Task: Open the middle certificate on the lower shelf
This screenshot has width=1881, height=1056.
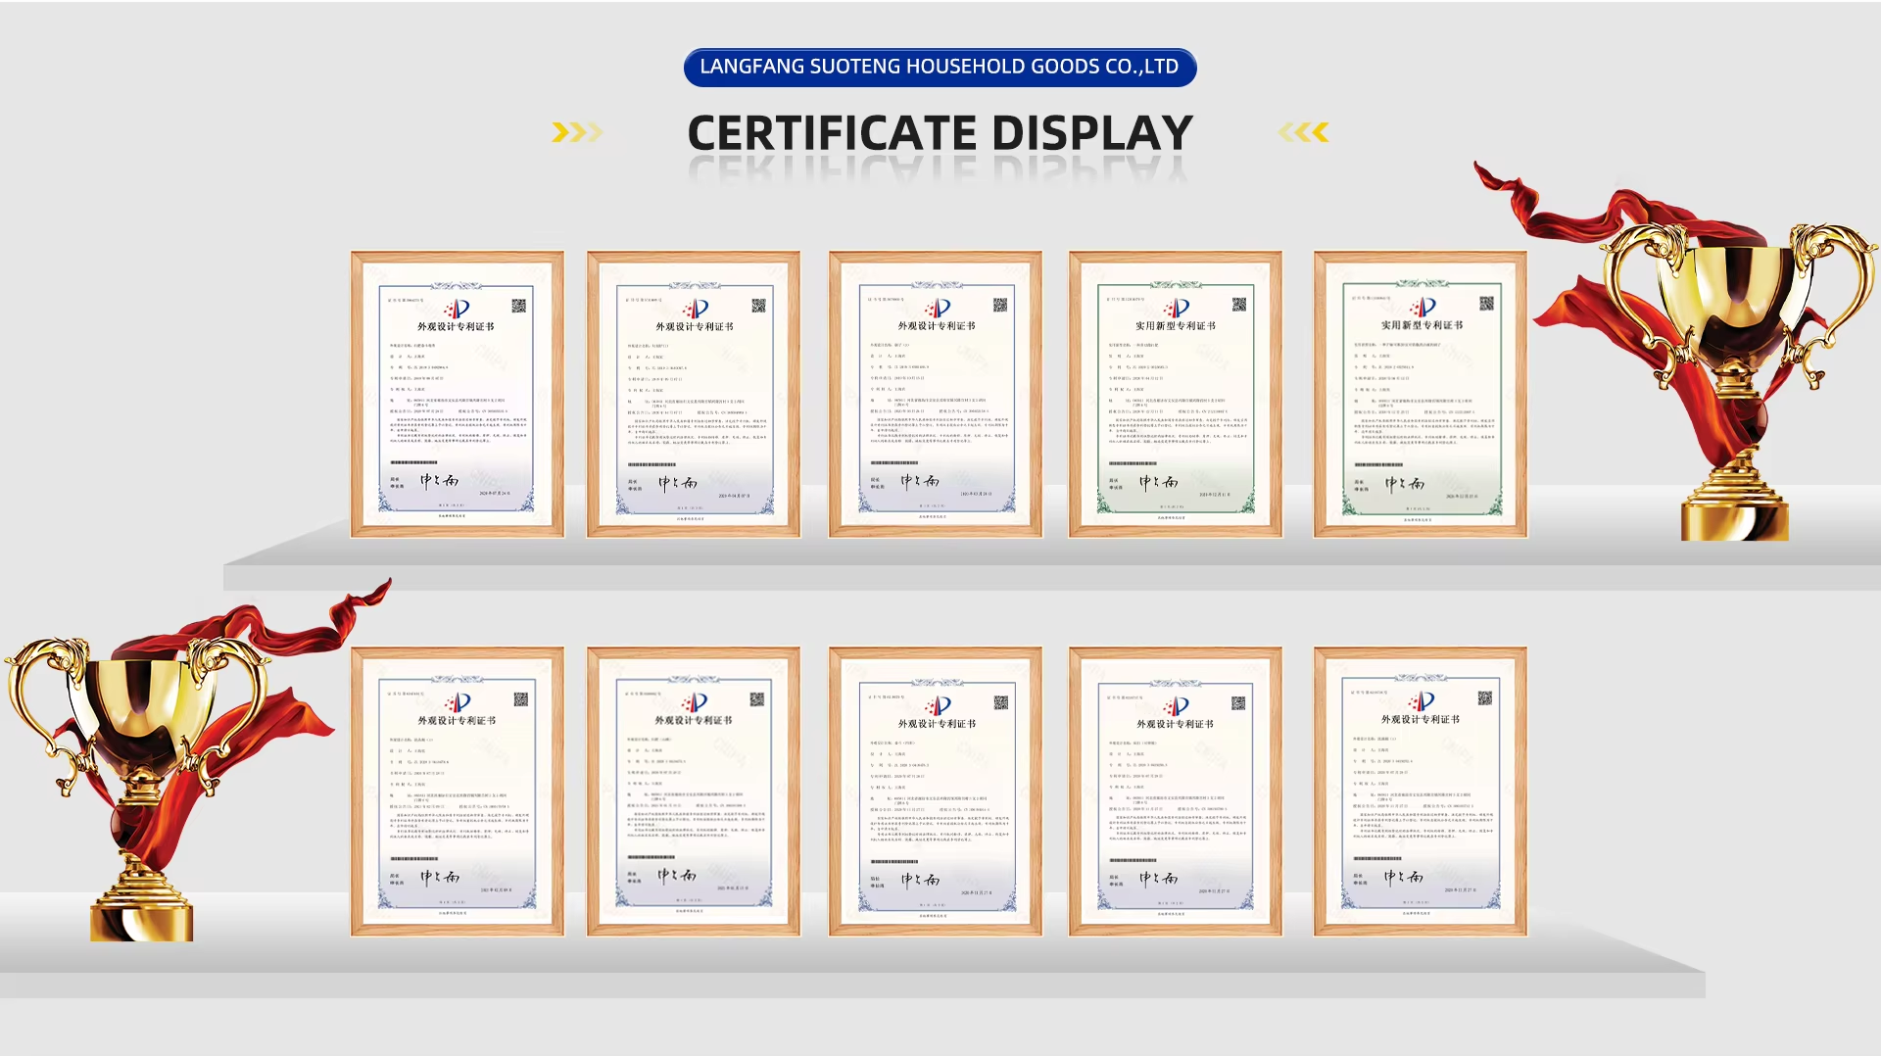Action: click(x=936, y=792)
